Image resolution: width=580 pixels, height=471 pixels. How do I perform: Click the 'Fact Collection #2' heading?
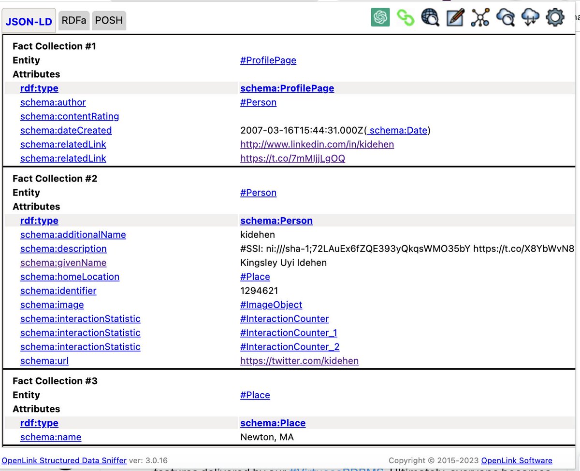point(55,179)
